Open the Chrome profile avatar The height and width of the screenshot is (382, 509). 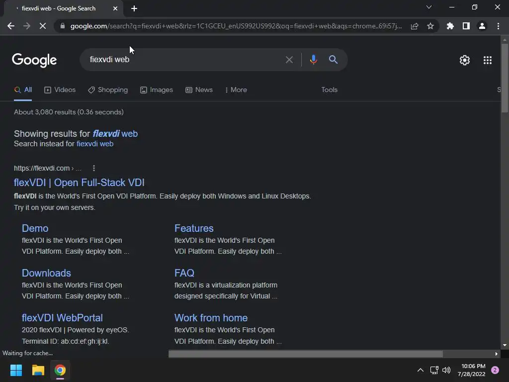coord(482,26)
